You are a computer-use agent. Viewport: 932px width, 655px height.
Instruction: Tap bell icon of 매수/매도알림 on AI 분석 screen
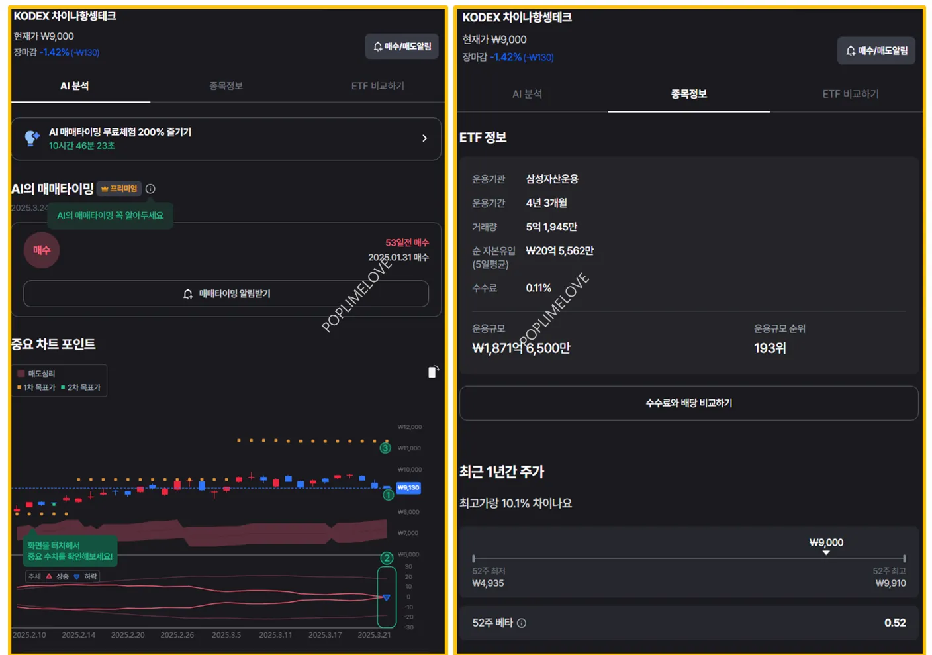[377, 46]
